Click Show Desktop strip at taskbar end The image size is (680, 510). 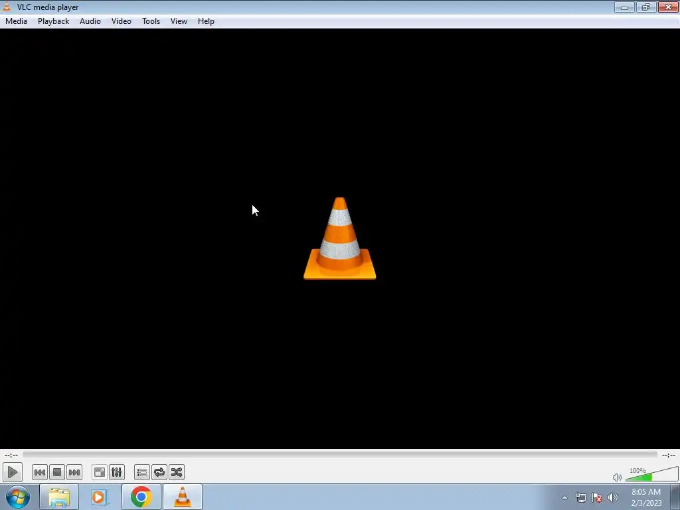(x=675, y=497)
